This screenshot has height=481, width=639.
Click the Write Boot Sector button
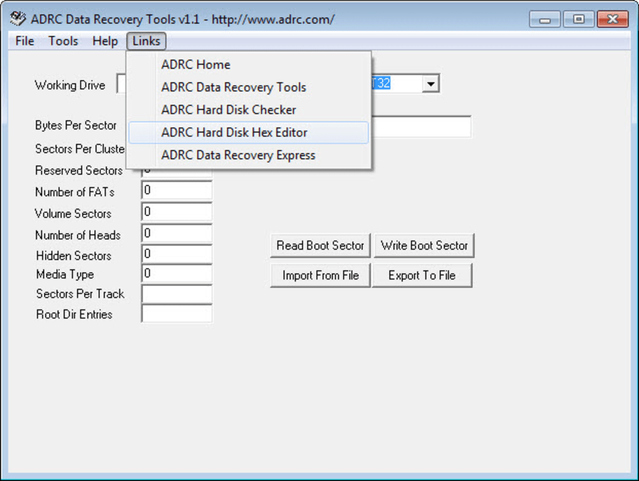point(424,246)
